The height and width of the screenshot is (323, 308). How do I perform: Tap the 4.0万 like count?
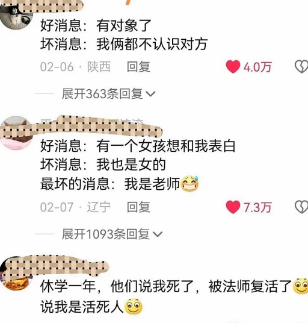click(x=257, y=67)
